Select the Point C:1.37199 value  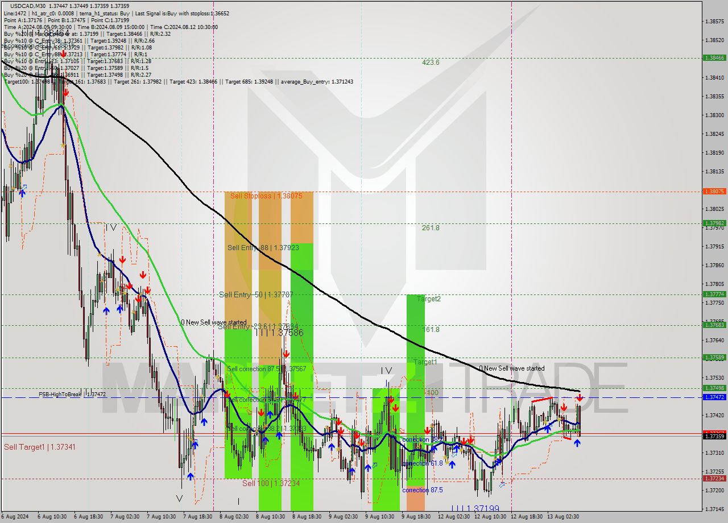pyautogui.click(x=110, y=20)
